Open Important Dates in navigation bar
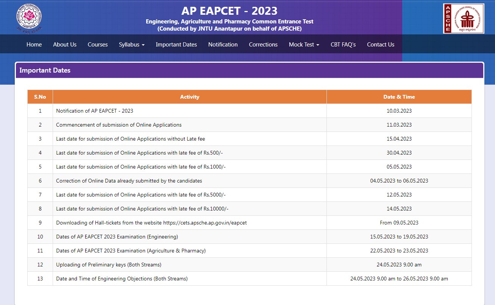 tap(176, 44)
